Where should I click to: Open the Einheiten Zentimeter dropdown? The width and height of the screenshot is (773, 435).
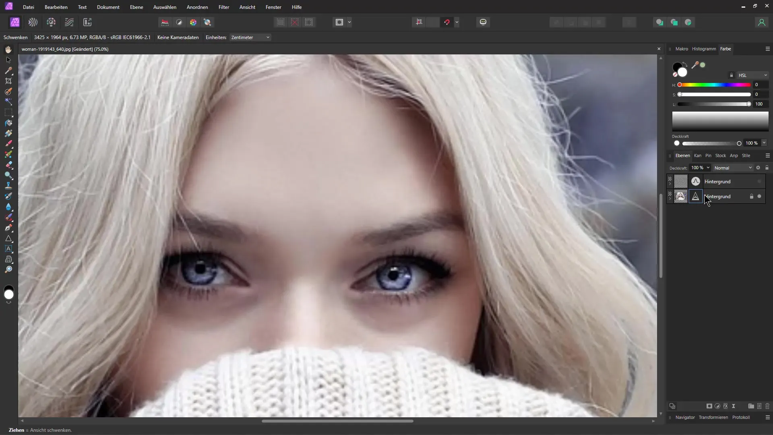point(250,37)
